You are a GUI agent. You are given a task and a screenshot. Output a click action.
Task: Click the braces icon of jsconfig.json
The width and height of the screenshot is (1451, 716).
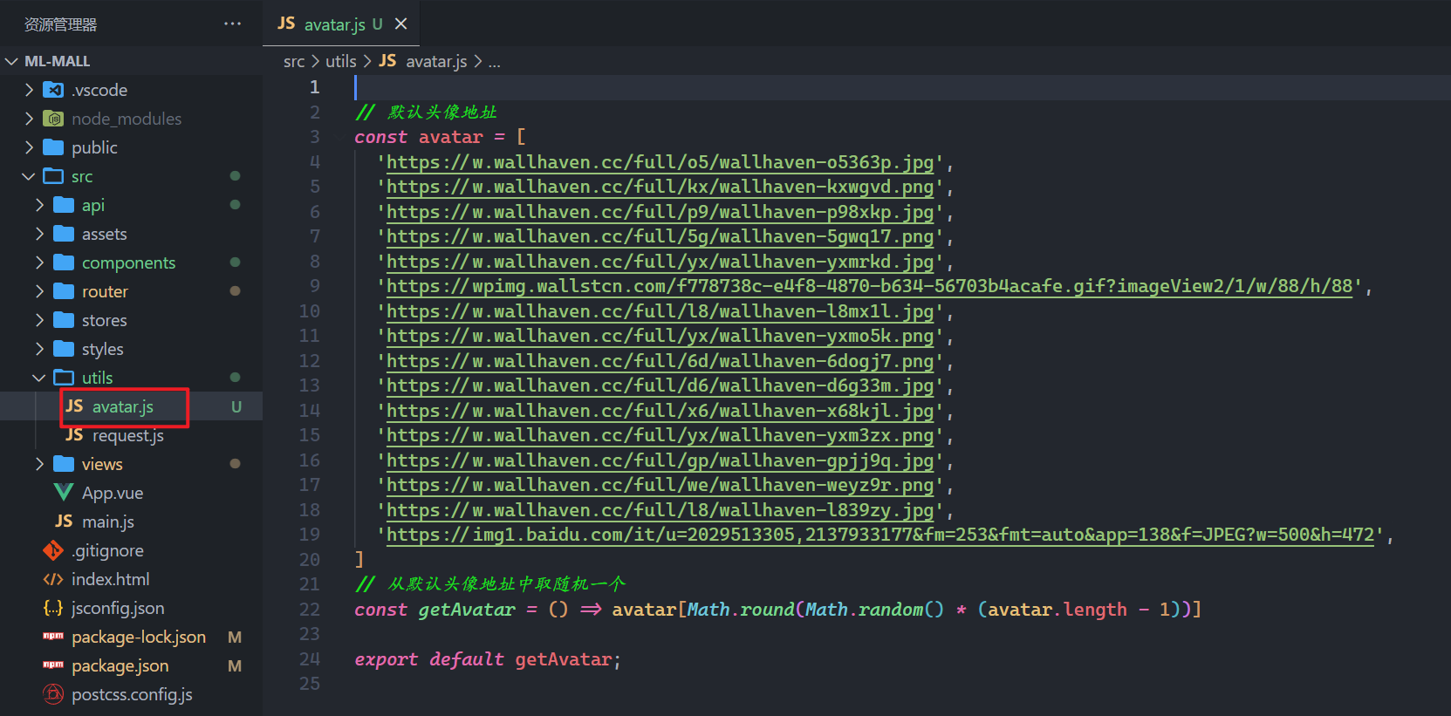(53, 608)
